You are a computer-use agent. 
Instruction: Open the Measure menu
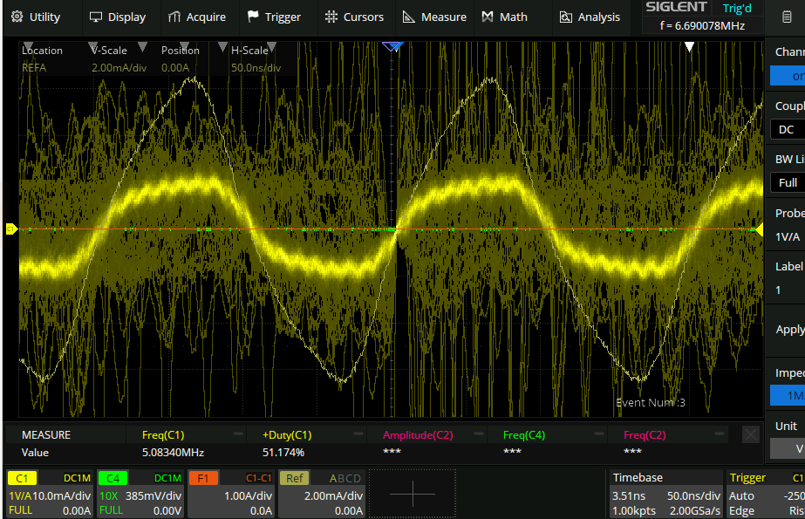pyautogui.click(x=434, y=17)
